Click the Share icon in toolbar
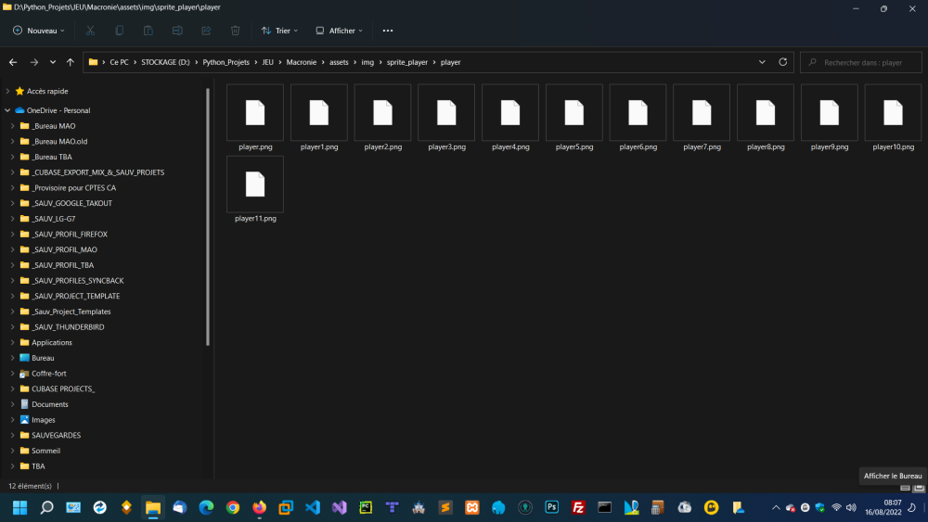Image resolution: width=928 pixels, height=522 pixels. tap(206, 31)
